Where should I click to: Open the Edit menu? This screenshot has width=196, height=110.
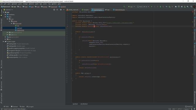pyautogui.click(x=5, y=4)
